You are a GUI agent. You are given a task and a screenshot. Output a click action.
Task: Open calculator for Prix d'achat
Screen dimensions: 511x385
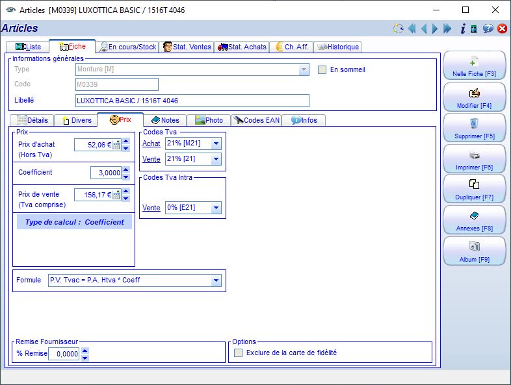(116, 145)
